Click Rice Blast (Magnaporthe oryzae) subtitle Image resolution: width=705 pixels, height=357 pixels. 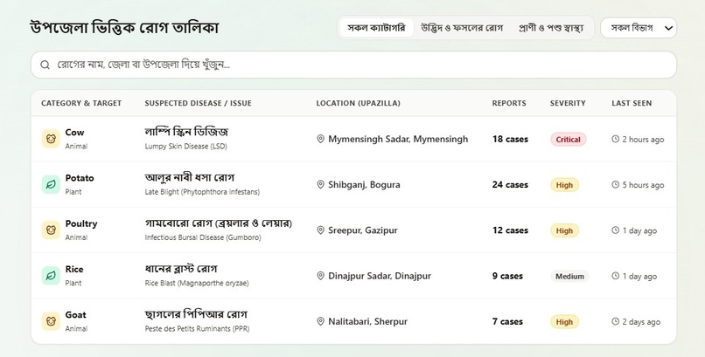197,284
